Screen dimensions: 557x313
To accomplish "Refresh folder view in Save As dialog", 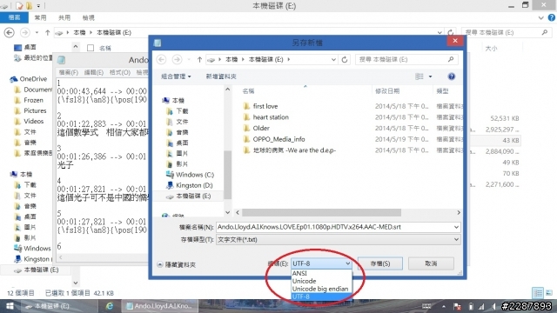I will [x=345, y=60].
